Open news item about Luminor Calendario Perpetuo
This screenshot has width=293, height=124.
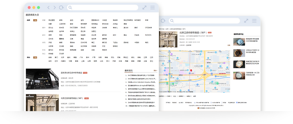pyautogui.click(x=142, y=82)
